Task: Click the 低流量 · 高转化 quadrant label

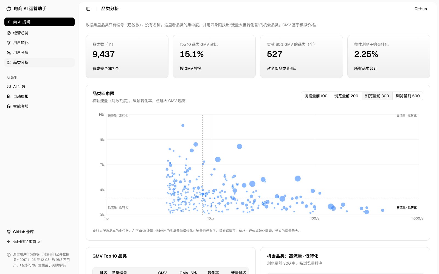Action: [x=118, y=116]
